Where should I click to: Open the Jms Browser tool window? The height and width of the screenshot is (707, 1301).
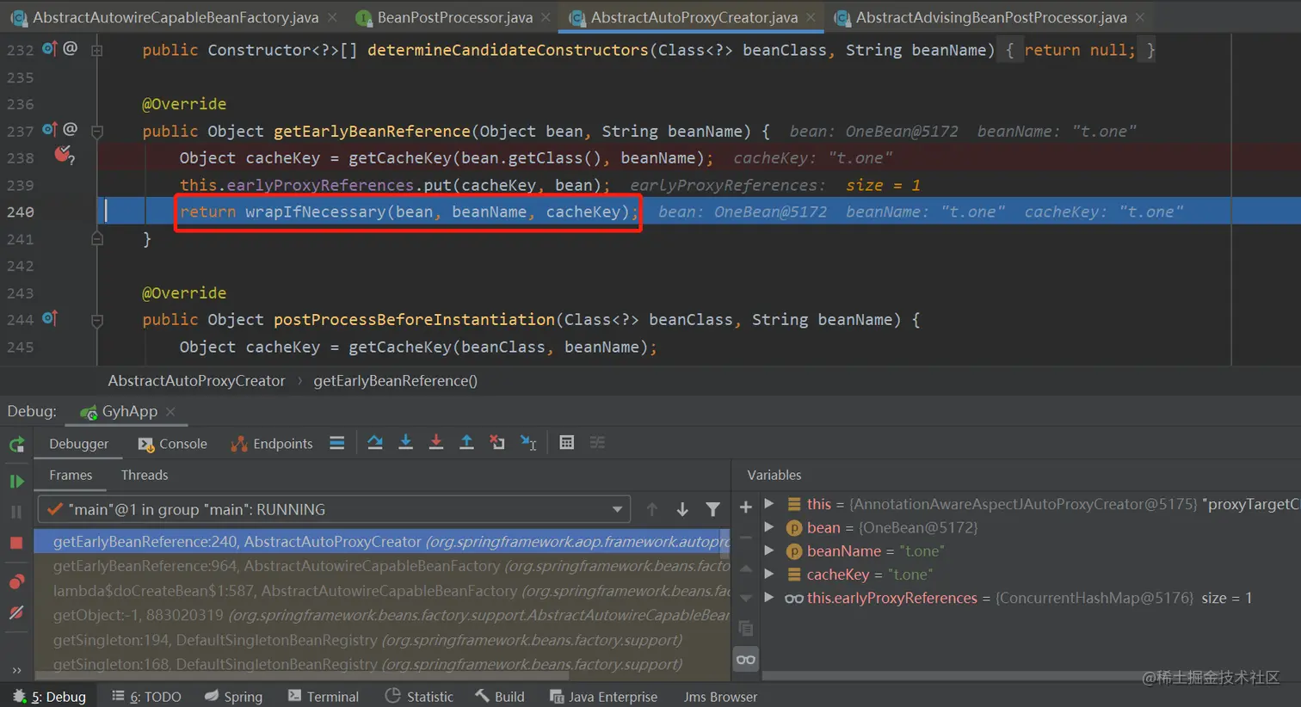point(720,696)
